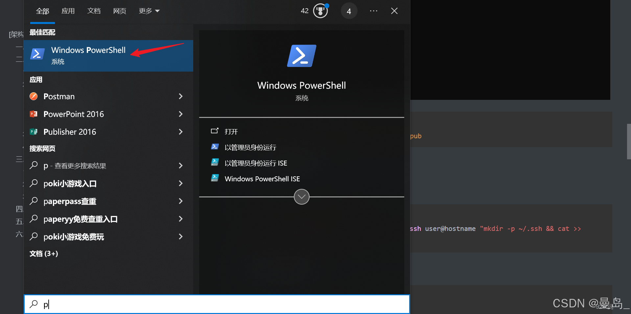631x314 pixels.
Task: Click magnifier icon beside paperyy免费查重入口
Action: [x=34, y=218]
